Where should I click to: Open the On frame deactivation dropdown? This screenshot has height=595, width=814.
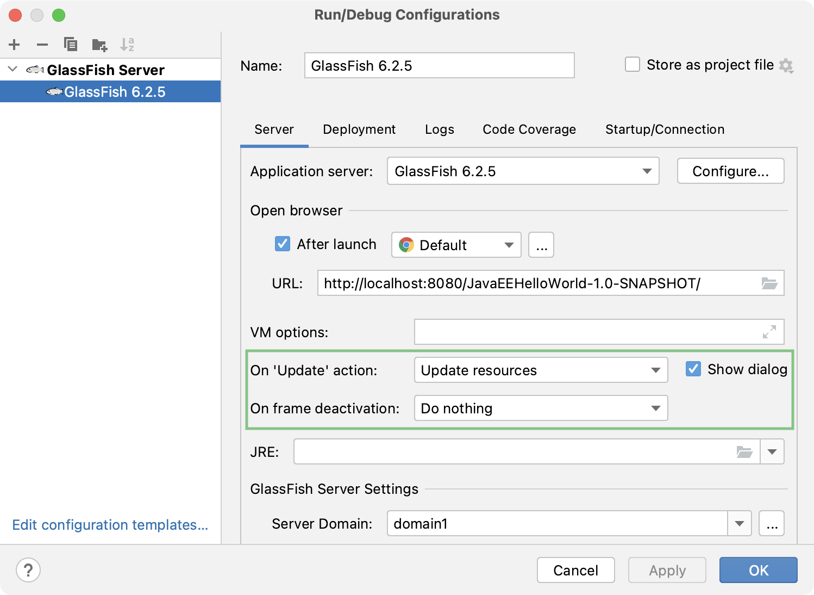pyautogui.click(x=541, y=408)
